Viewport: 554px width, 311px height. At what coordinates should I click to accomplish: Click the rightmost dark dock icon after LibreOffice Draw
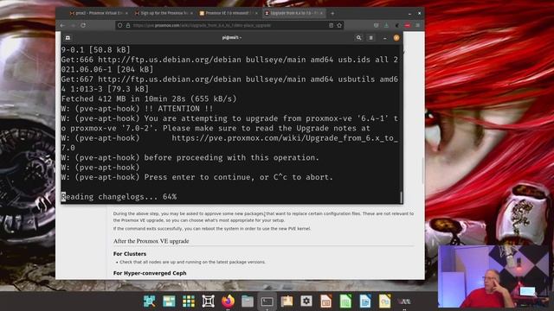point(404,301)
